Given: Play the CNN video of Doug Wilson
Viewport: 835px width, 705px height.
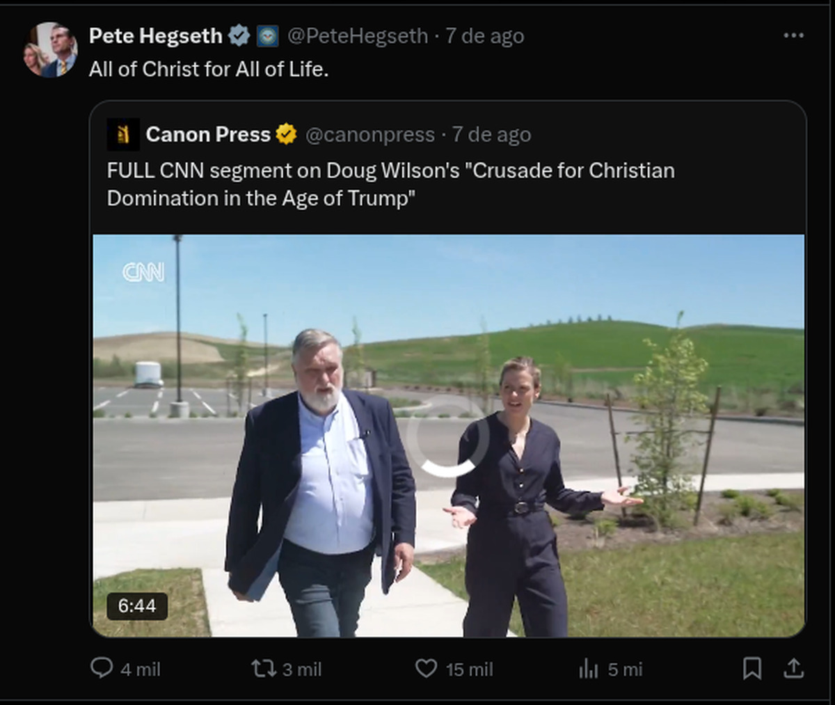Looking at the screenshot, I should (448, 436).
